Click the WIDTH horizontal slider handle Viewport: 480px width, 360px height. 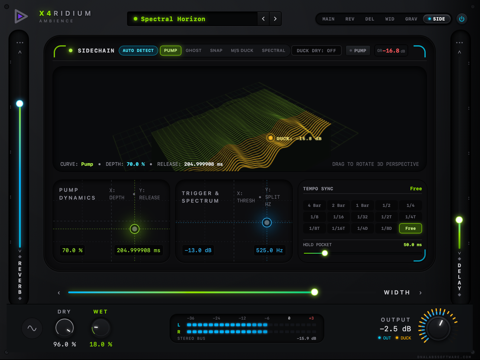tap(315, 292)
